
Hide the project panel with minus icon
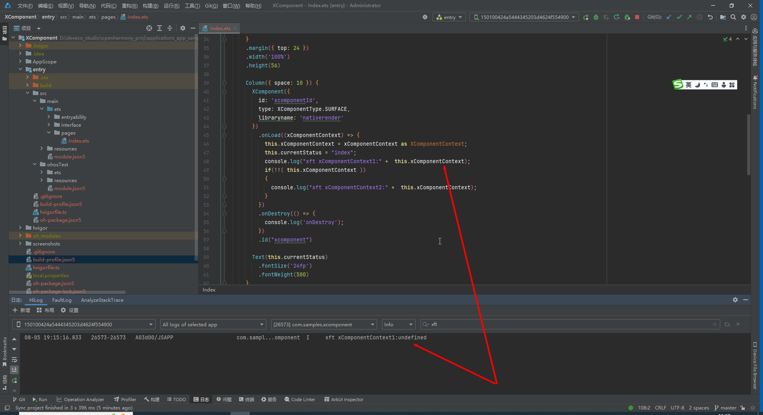193,28
